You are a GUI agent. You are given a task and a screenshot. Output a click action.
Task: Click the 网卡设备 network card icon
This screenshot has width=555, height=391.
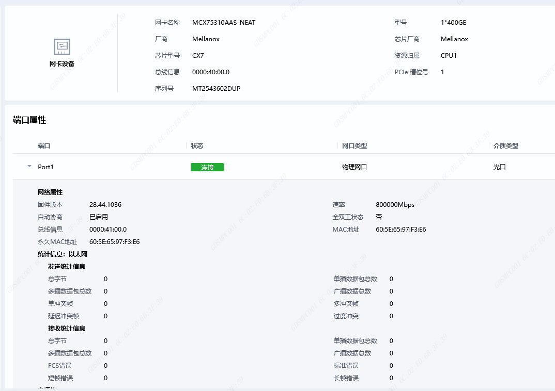click(62, 47)
